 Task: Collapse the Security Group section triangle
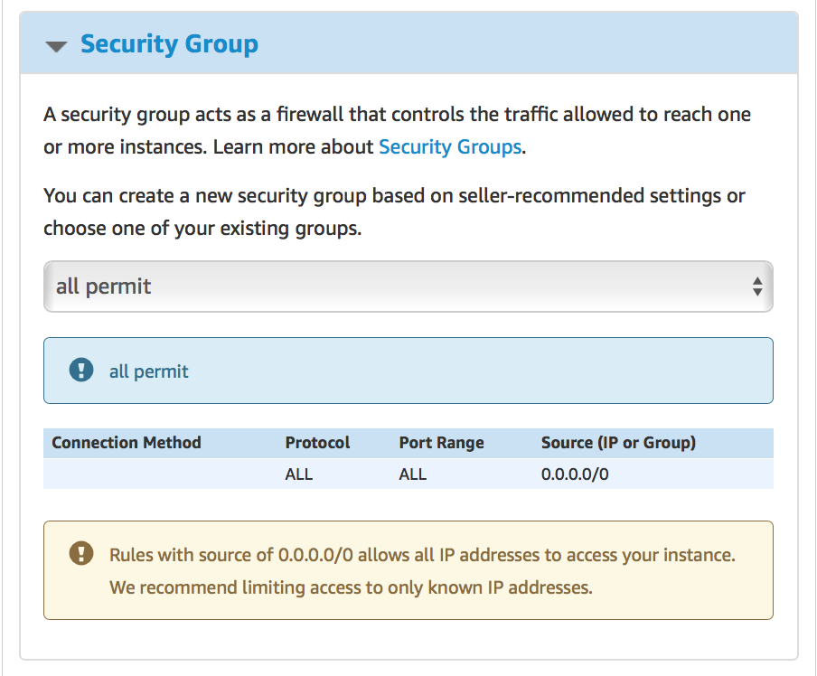pyautogui.click(x=56, y=46)
